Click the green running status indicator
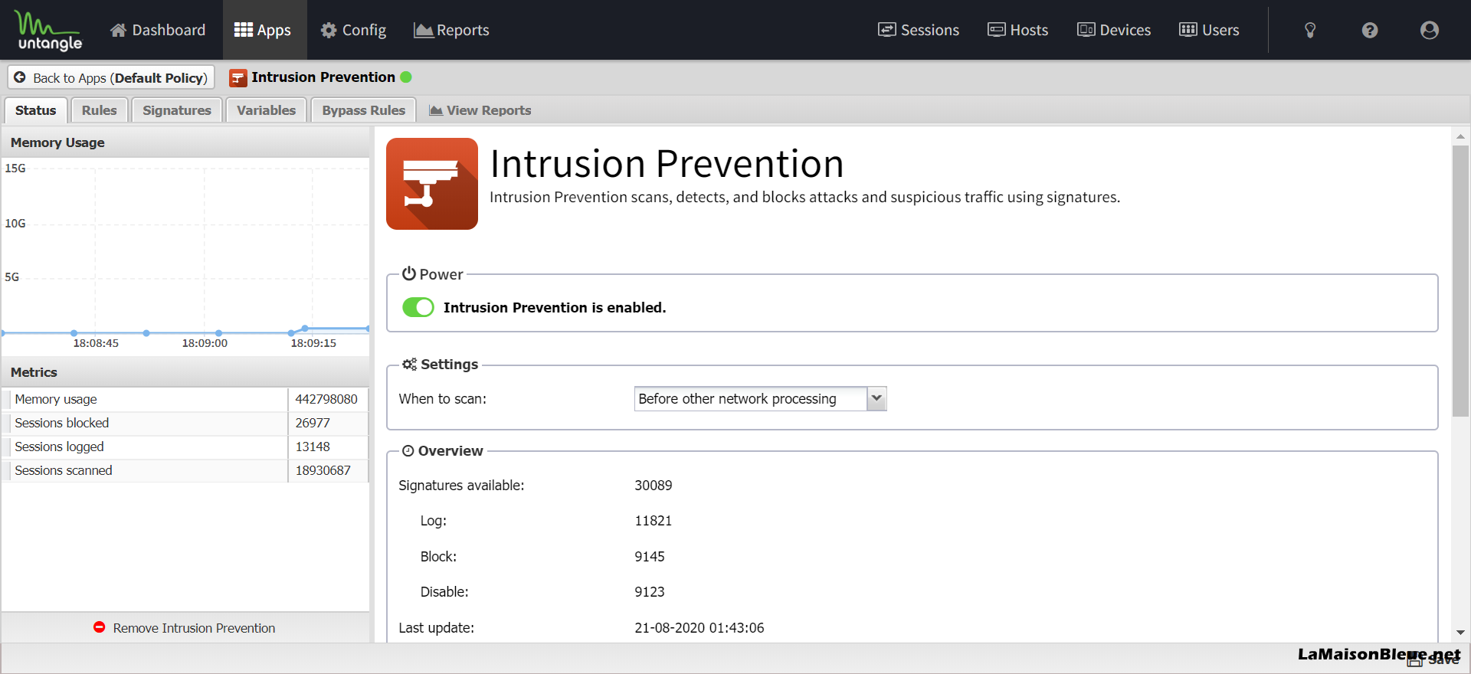The width and height of the screenshot is (1471, 674). [406, 77]
